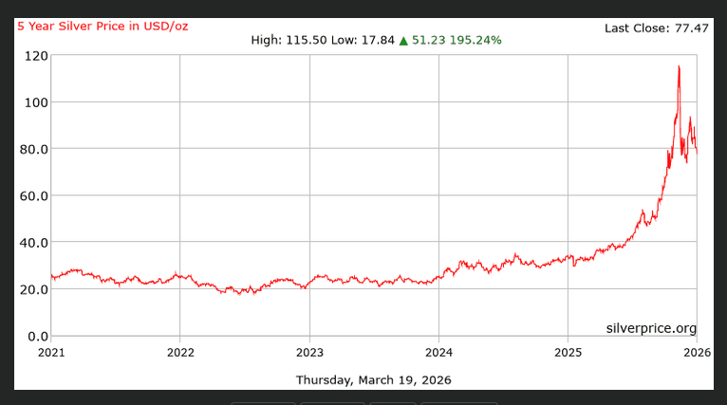
Task: Select the 2026 x-axis label
Action: pyautogui.click(x=697, y=353)
